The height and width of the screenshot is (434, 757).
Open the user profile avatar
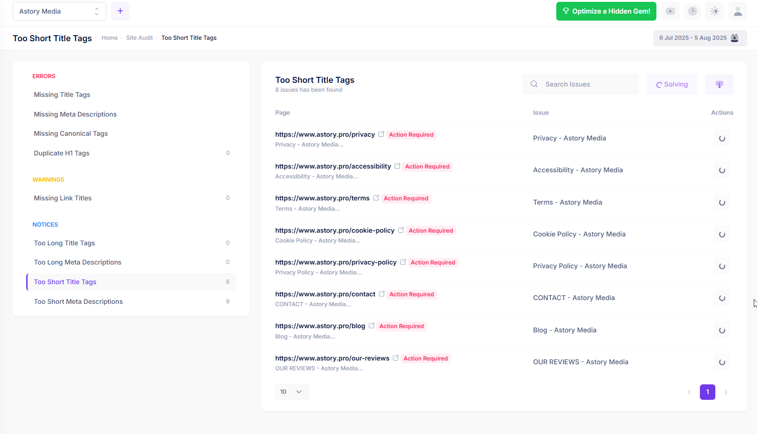click(x=738, y=11)
